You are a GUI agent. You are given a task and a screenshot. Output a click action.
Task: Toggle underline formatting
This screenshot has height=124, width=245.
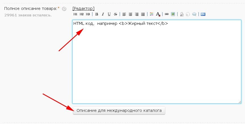[109, 14]
